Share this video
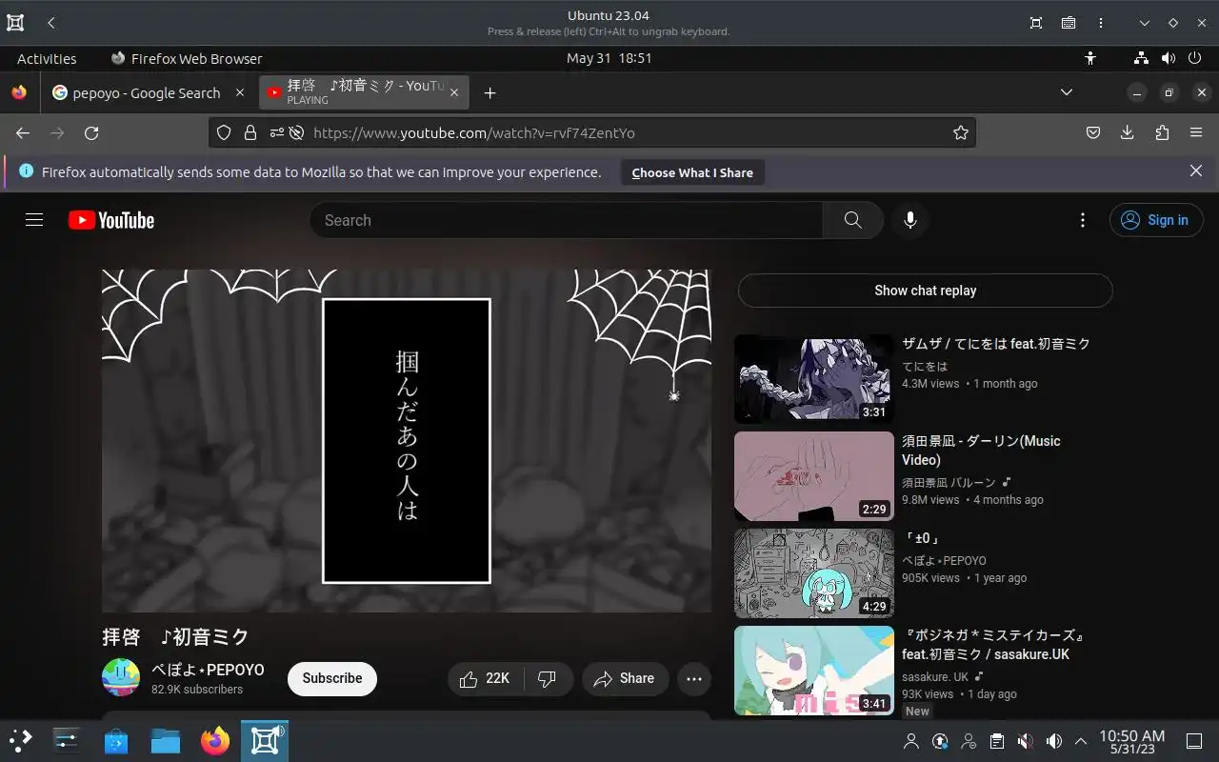This screenshot has height=762, width=1219. pos(624,679)
